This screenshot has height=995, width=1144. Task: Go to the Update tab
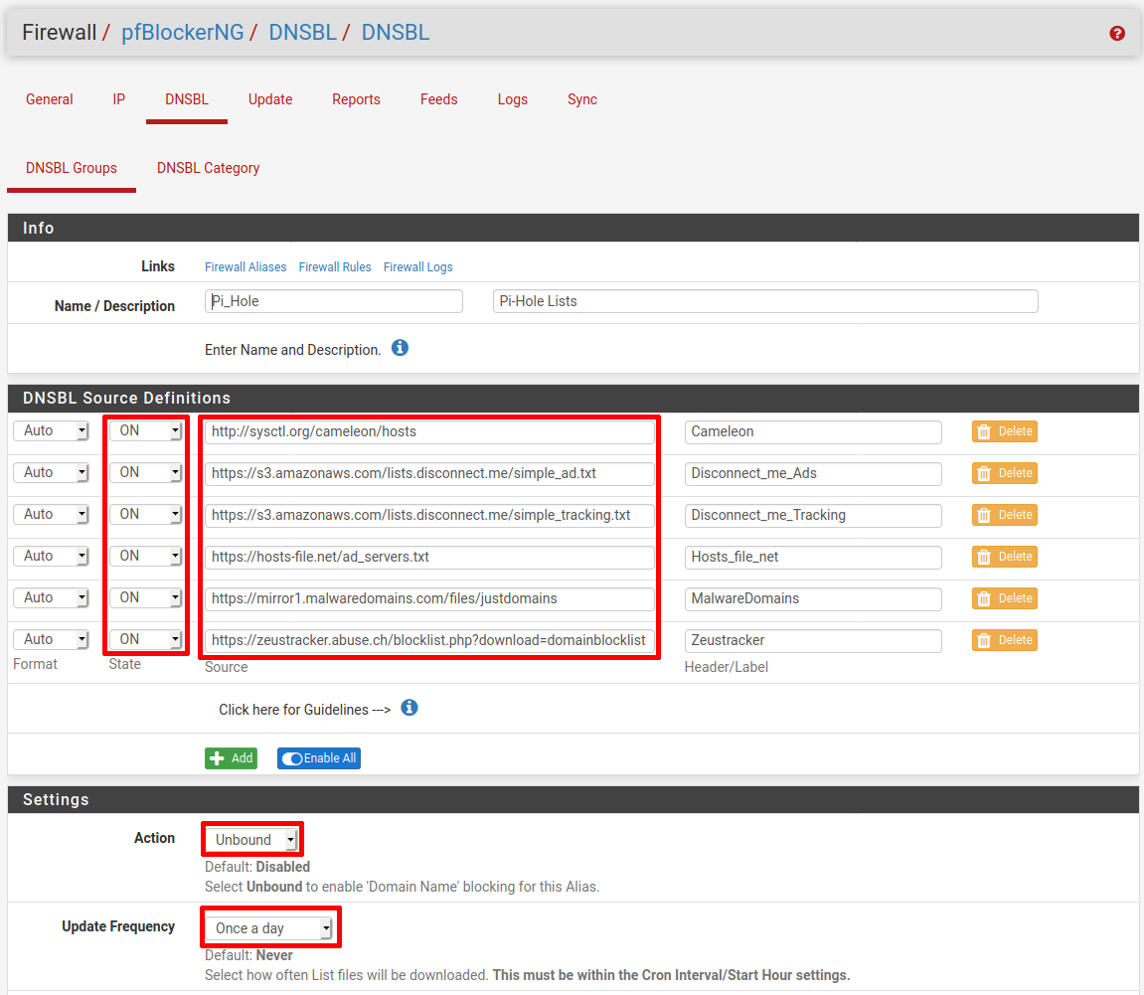pyautogui.click(x=270, y=99)
